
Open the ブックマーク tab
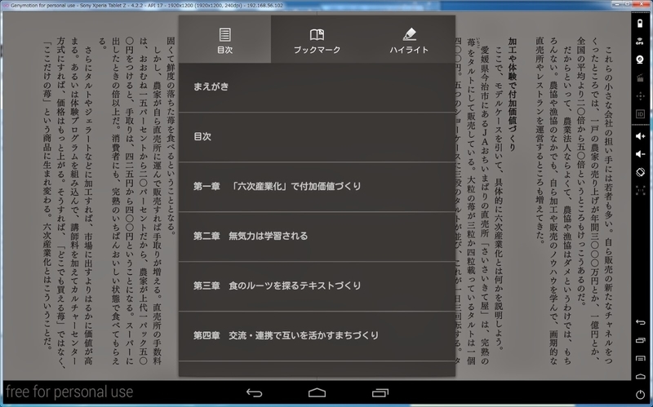coord(317,39)
